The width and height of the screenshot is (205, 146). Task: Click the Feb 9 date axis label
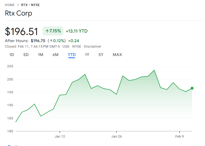point(180,136)
